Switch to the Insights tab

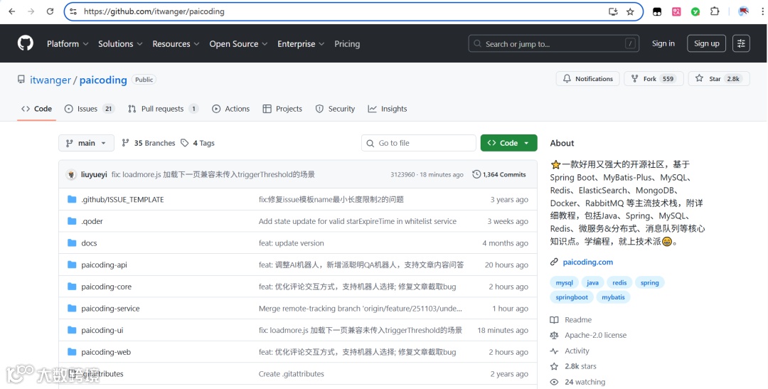tap(388, 109)
